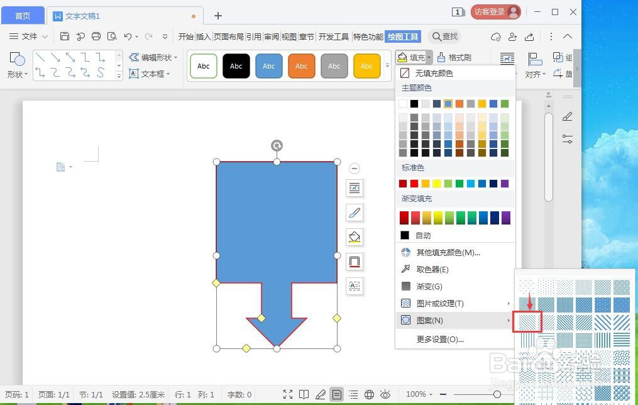Viewport: 638px width, 405px height.
Task: Switch to reading mode book icon
Action: (x=304, y=394)
